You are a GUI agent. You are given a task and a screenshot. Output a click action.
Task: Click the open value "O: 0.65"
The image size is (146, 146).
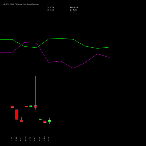[x=51, y=10]
